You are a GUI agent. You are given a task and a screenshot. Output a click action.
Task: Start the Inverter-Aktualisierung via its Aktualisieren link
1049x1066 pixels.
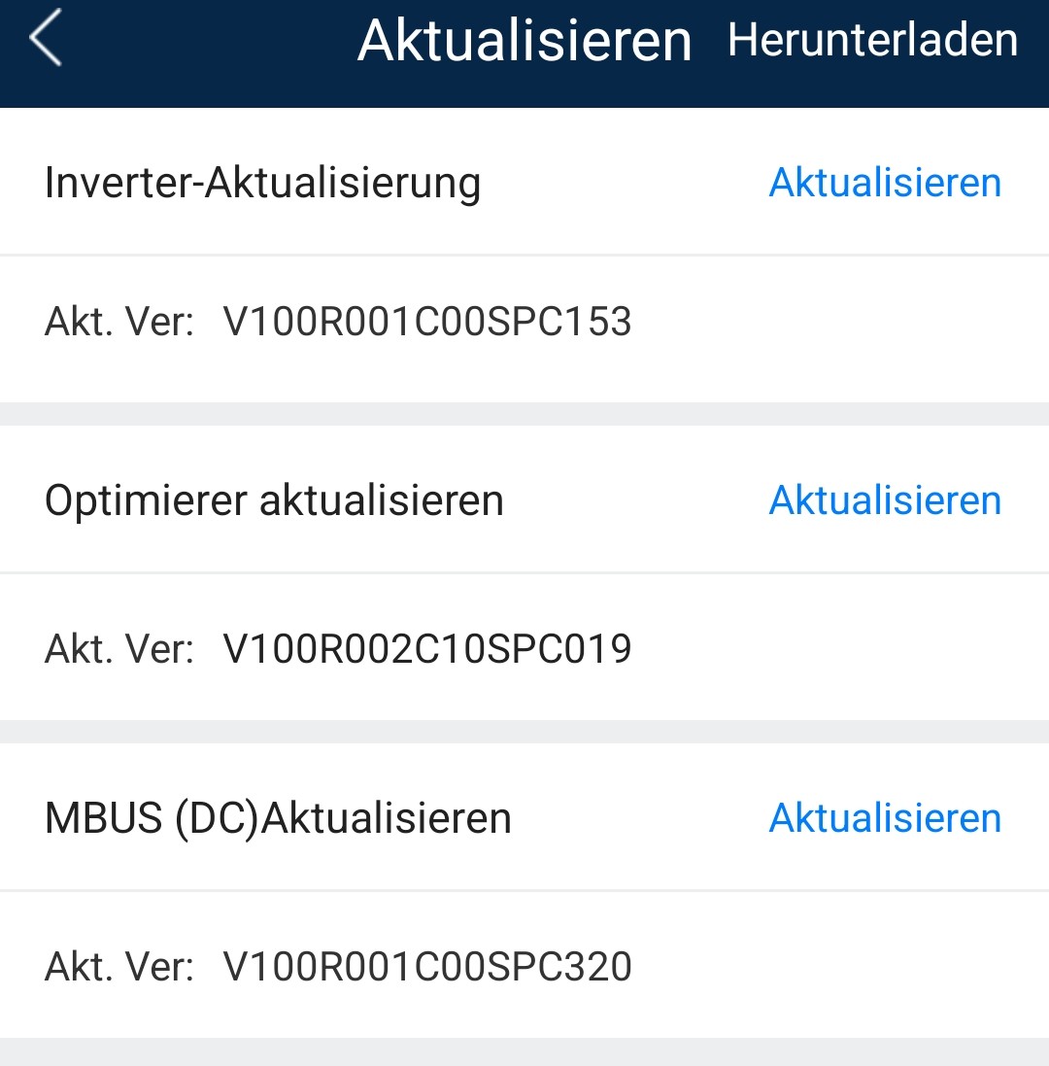885,182
